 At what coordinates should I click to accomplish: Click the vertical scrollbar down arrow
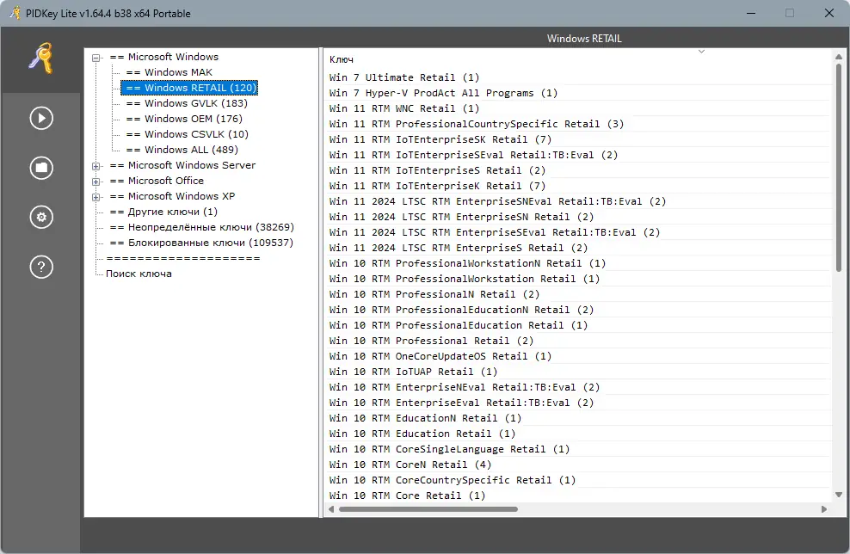click(839, 495)
